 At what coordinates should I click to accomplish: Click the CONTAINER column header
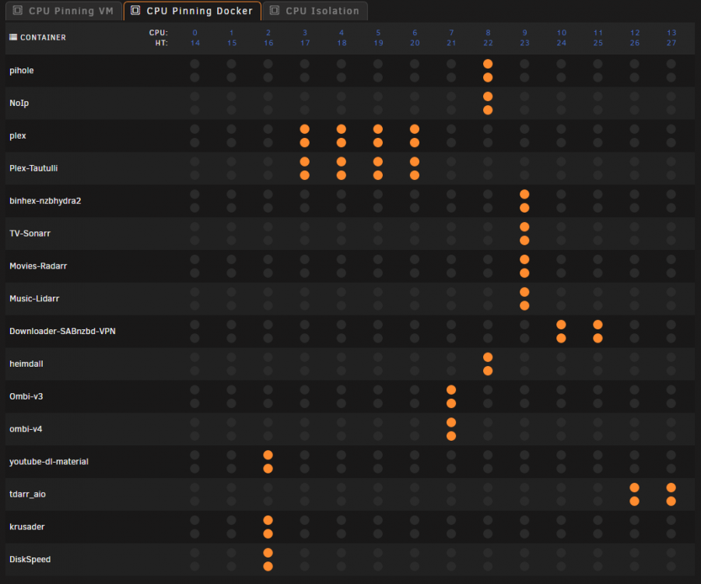(x=43, y=37)
